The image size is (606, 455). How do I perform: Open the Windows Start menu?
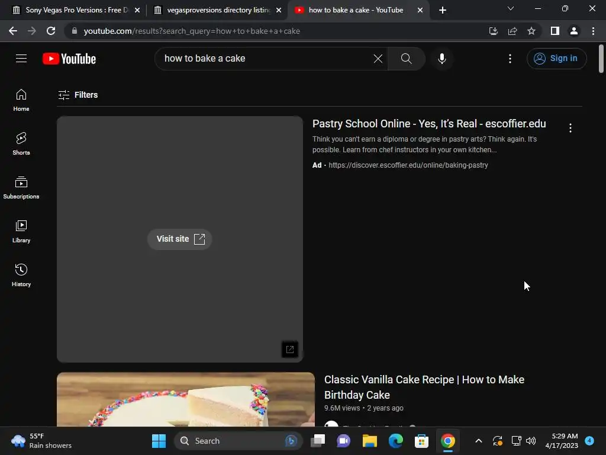pos(159,441)
